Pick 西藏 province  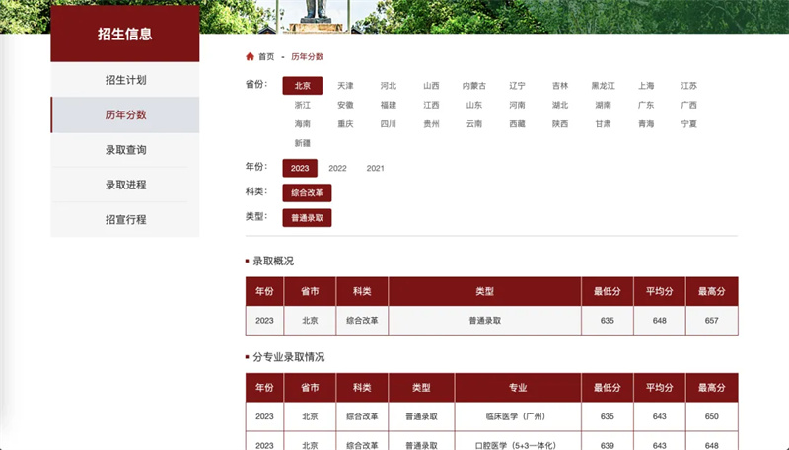(517, 123)
